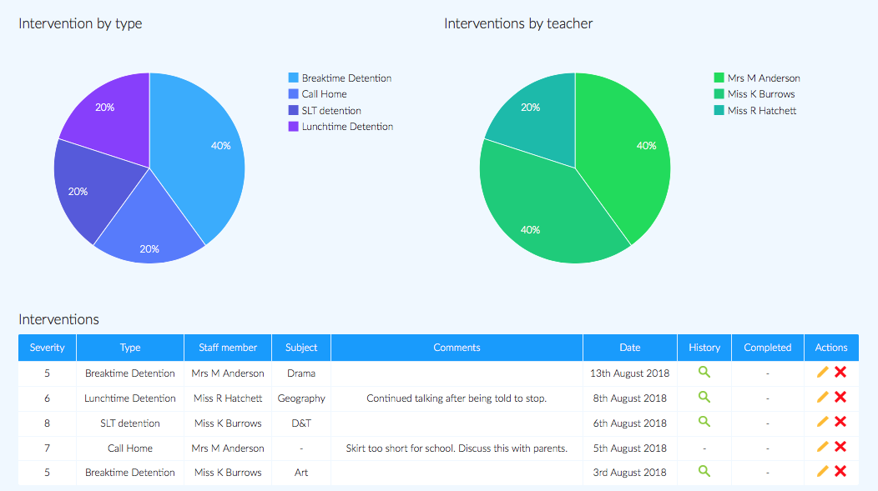Edit the SLT detention D&T intervention
The image size is (878, 491).
tap(822, 422)
